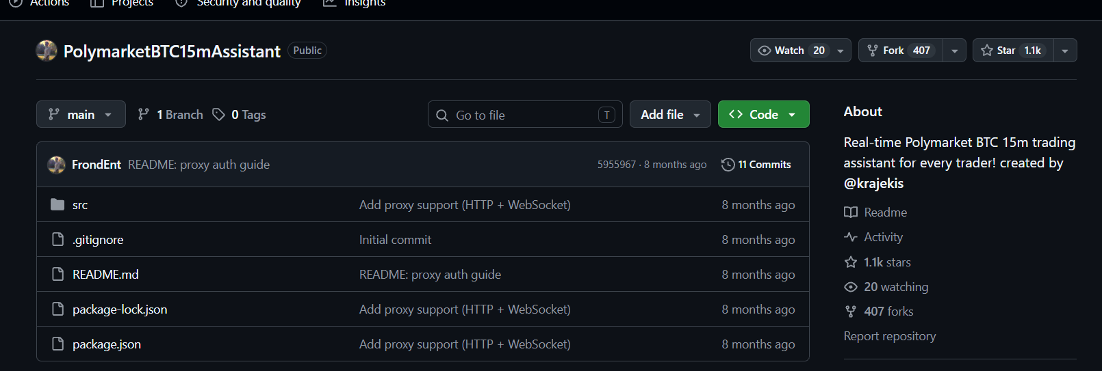This screenshot has height=371, width=1102.
Task: Click the Readme book icon
Action: coord(851,212)
